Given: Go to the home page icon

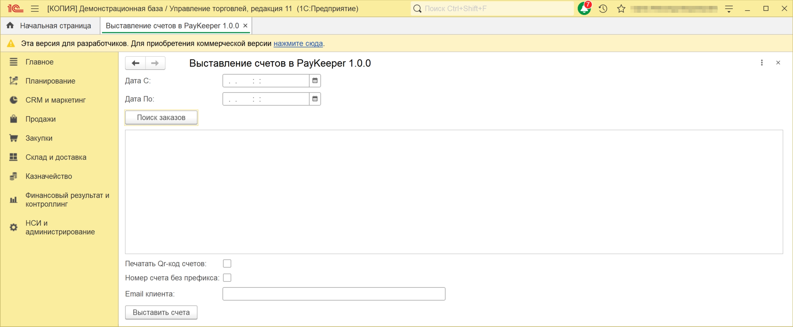Looking at the screenshot, I should point(10,26).
